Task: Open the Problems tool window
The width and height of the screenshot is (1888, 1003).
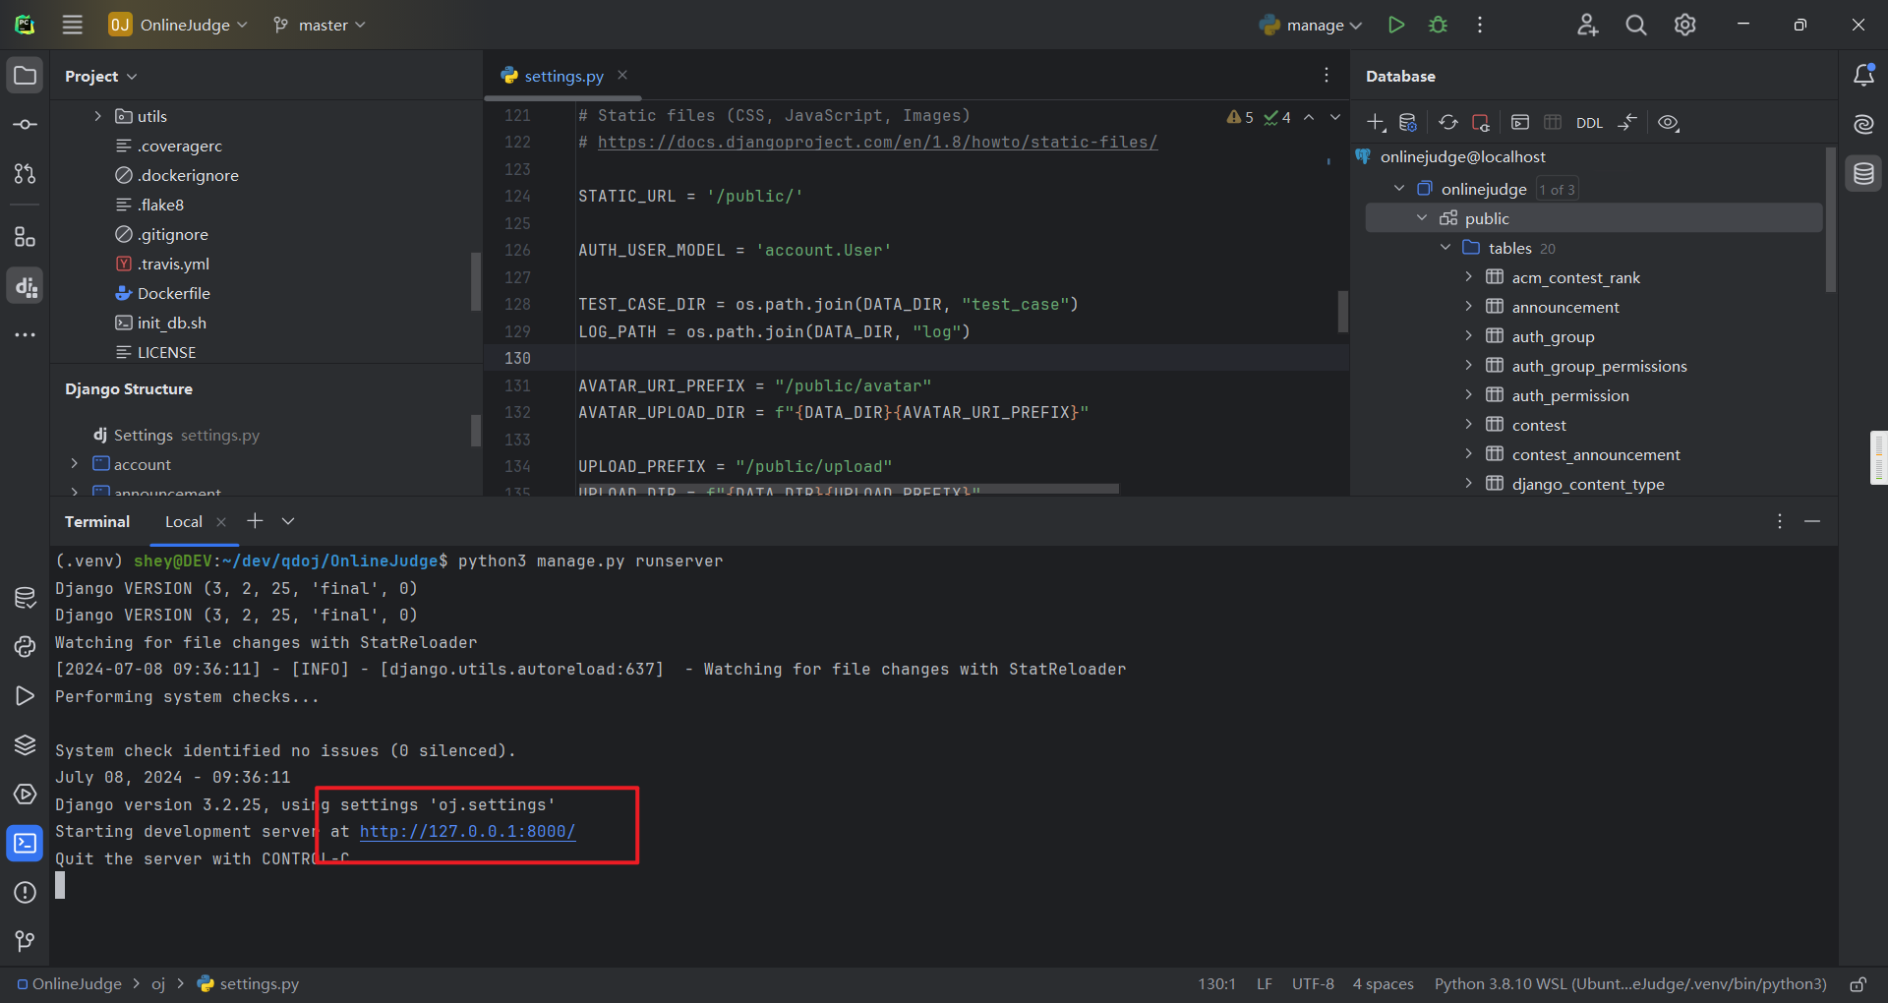Action: pos(25,892)
